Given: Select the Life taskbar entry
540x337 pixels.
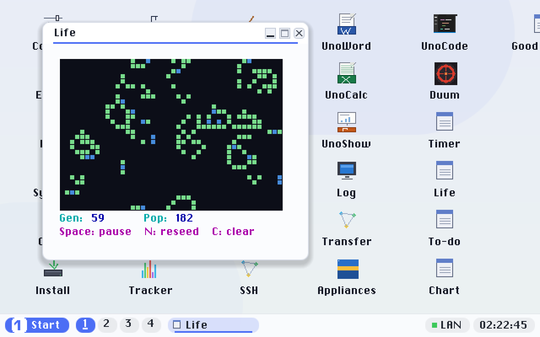Looking at the screenshot, I should click(x=213, y=325).
